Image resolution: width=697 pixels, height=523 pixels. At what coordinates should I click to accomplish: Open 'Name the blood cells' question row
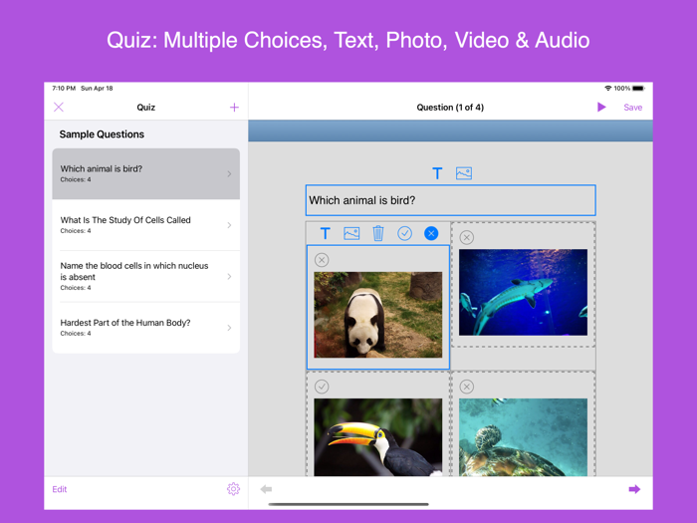click(x=145, y=276)
